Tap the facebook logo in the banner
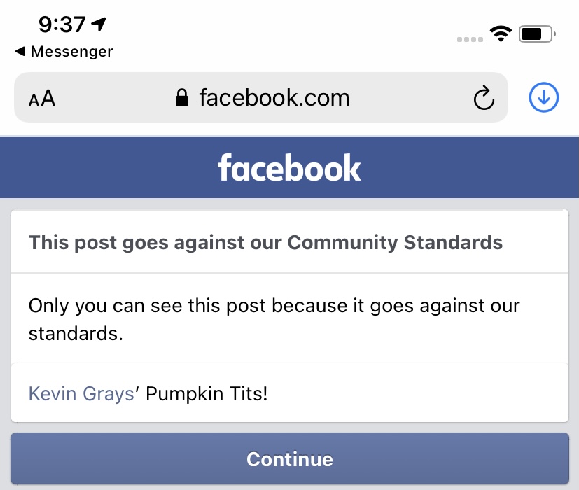The image size is (579, 490). pos(289,167)
